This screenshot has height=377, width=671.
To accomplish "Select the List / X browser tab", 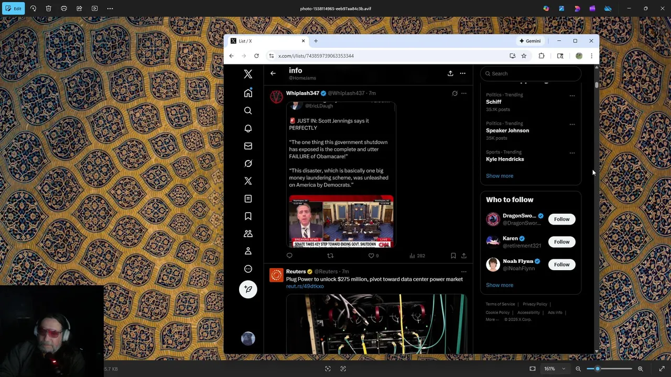I will [268, 41].
